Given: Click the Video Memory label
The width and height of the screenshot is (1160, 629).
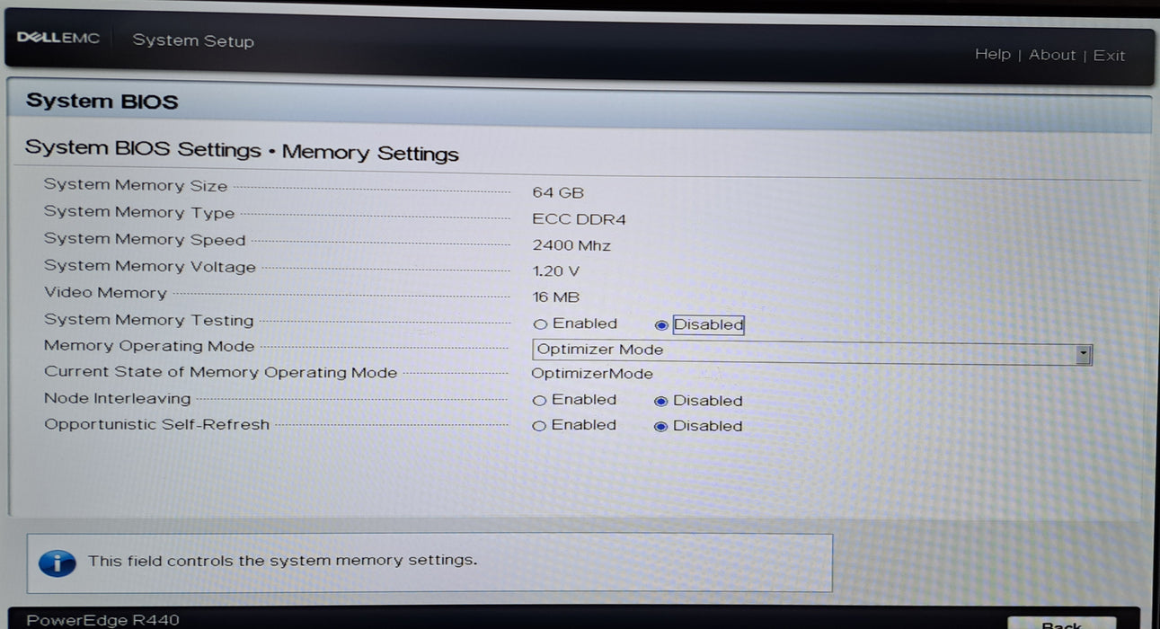Looking at the screenshot, I should coord(105,293).
